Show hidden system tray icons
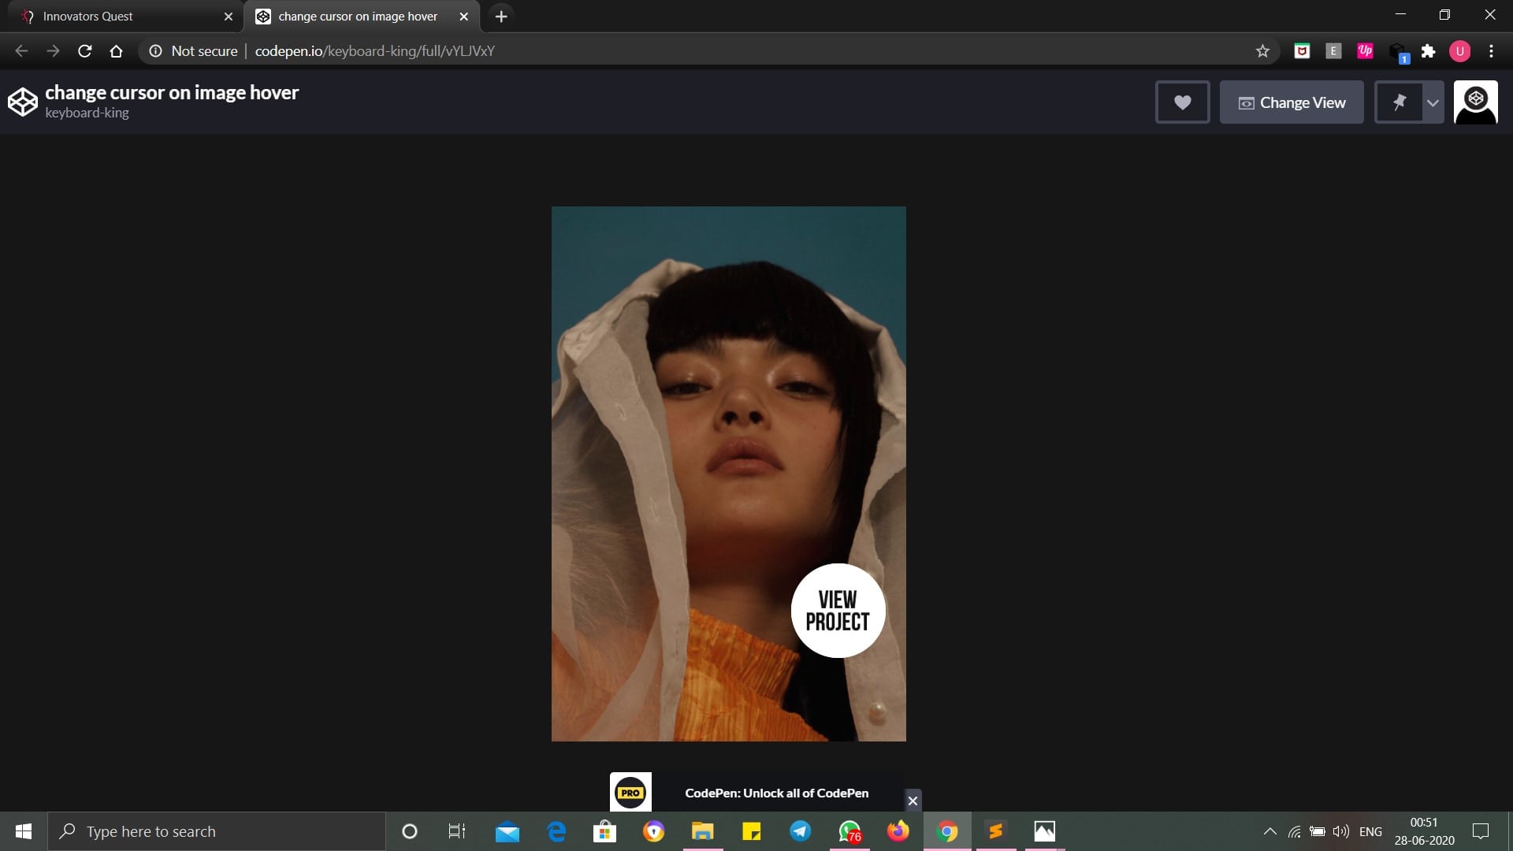This screenshot has height=851, width=1513. point(1270,831)
